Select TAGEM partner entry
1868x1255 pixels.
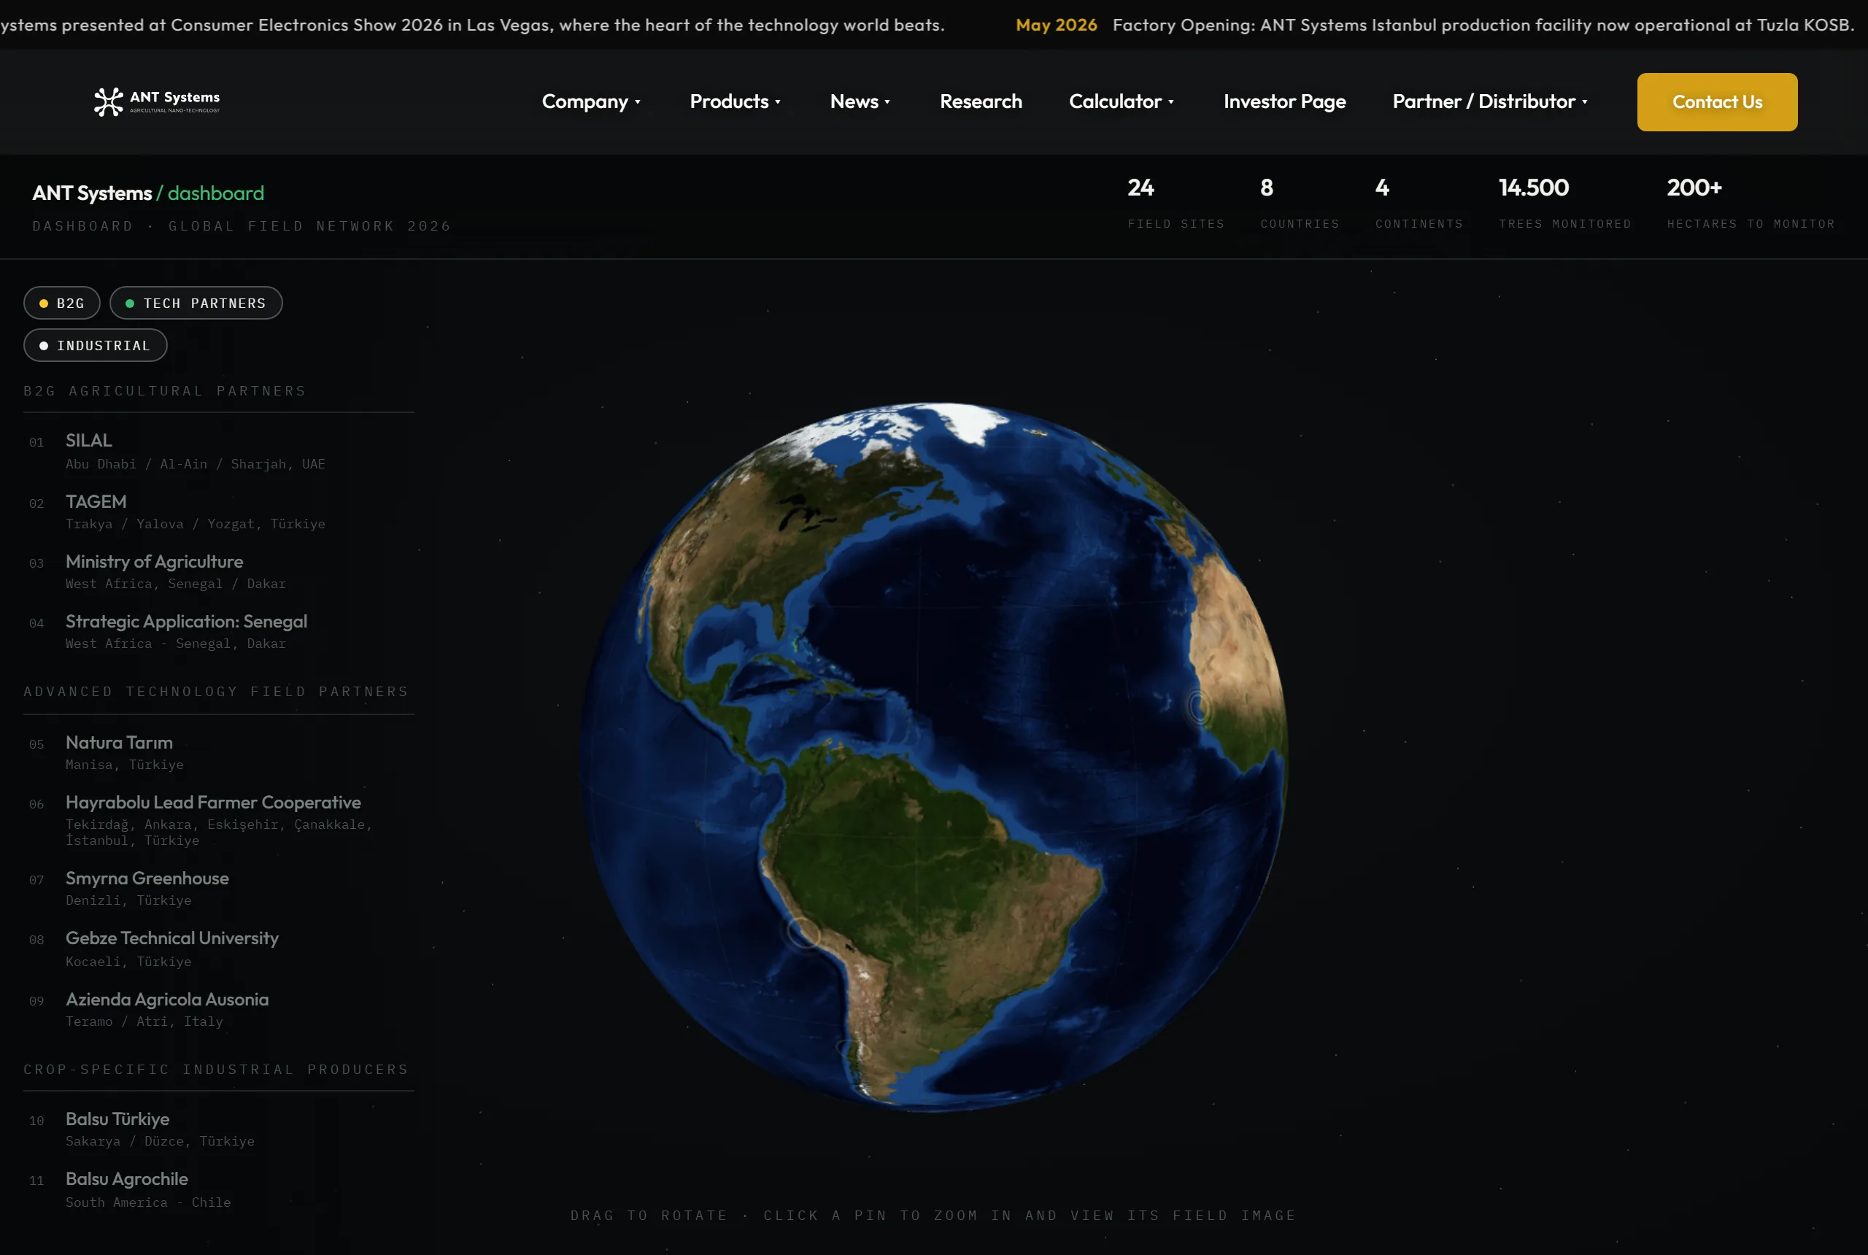pyautogui.click(x=218, y=511)
